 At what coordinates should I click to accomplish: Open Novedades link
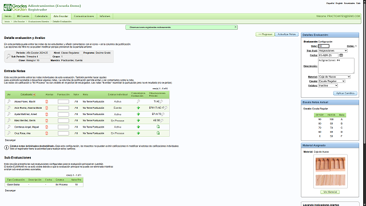(349, 3)
